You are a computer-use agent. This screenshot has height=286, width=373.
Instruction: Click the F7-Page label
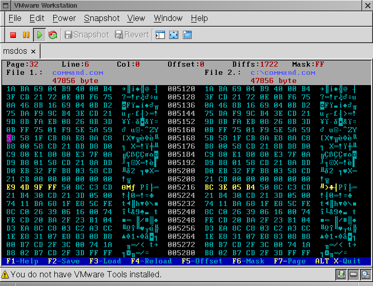tap(290, 261)
